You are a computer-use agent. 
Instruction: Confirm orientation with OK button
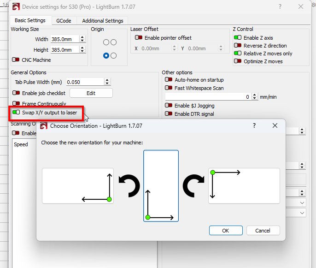(x=226, y=231)
